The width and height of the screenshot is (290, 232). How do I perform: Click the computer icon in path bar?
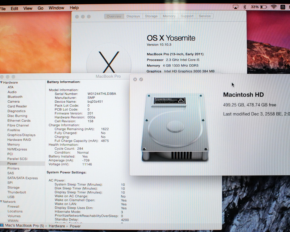tap(2, 225)
